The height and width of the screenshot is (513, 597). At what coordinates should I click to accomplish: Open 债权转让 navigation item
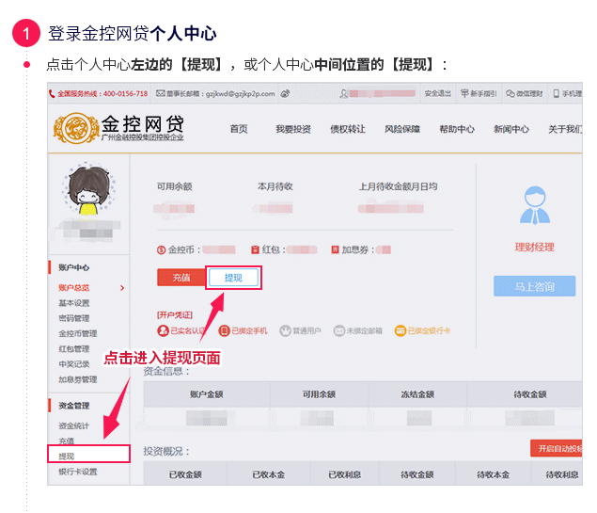pos(348,129)
